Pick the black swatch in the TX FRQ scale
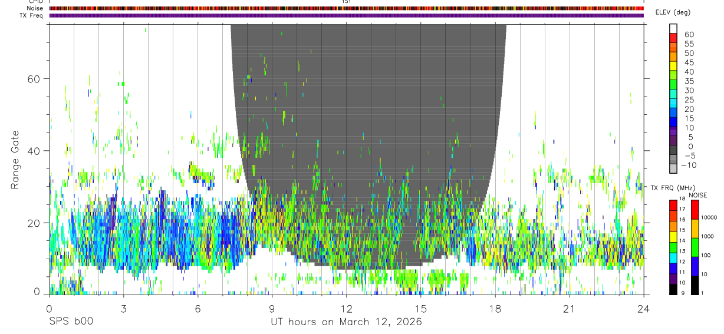This screenshot has height=334, width=724. (674, 290)
